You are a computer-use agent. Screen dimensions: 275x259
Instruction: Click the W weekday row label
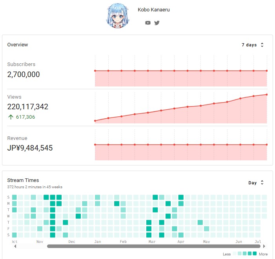click(8, 216)
